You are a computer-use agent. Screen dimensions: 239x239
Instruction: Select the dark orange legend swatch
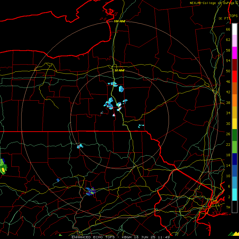tap(234, 88)
